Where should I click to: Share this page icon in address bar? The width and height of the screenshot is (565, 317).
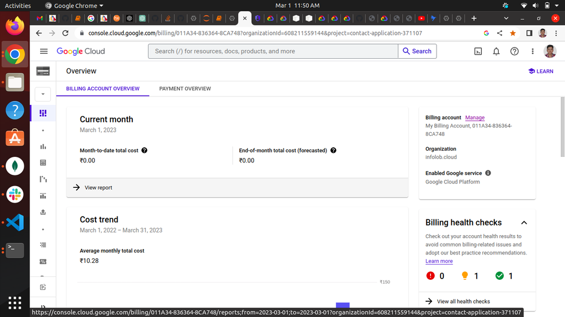pyautogui.click(x=499, y=33)
